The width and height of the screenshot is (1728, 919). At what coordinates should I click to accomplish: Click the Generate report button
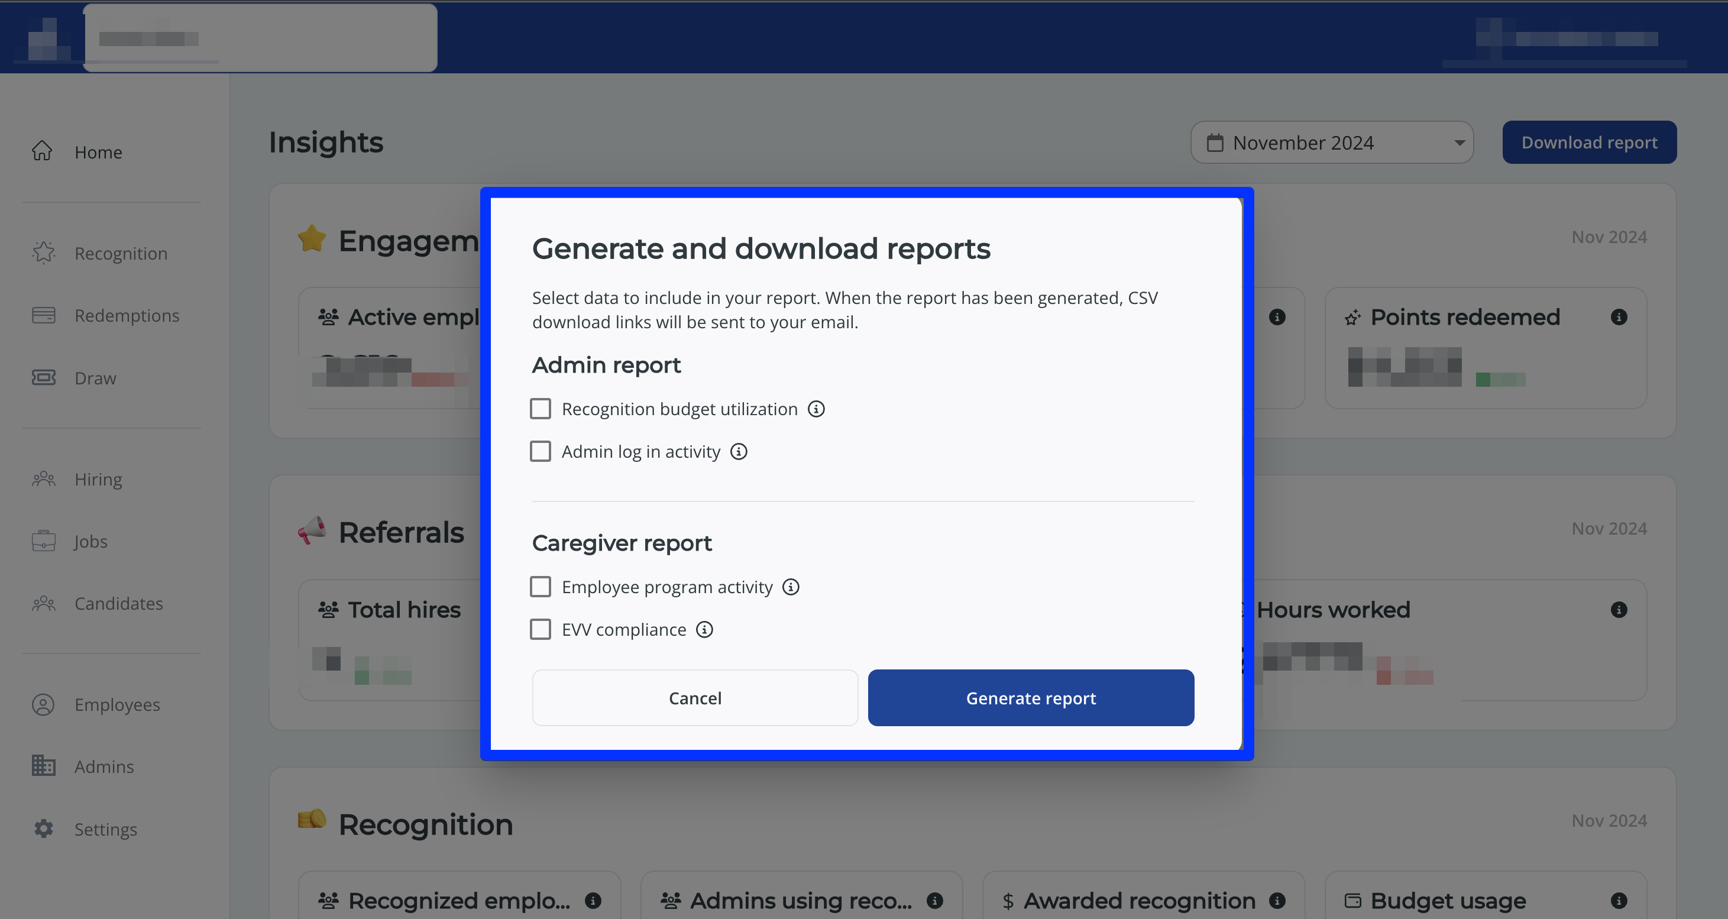click(x=1031, y=698)
